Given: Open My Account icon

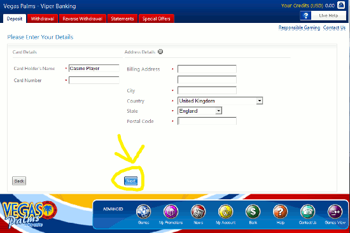Looking at the screenshot, I should point(226,212).
